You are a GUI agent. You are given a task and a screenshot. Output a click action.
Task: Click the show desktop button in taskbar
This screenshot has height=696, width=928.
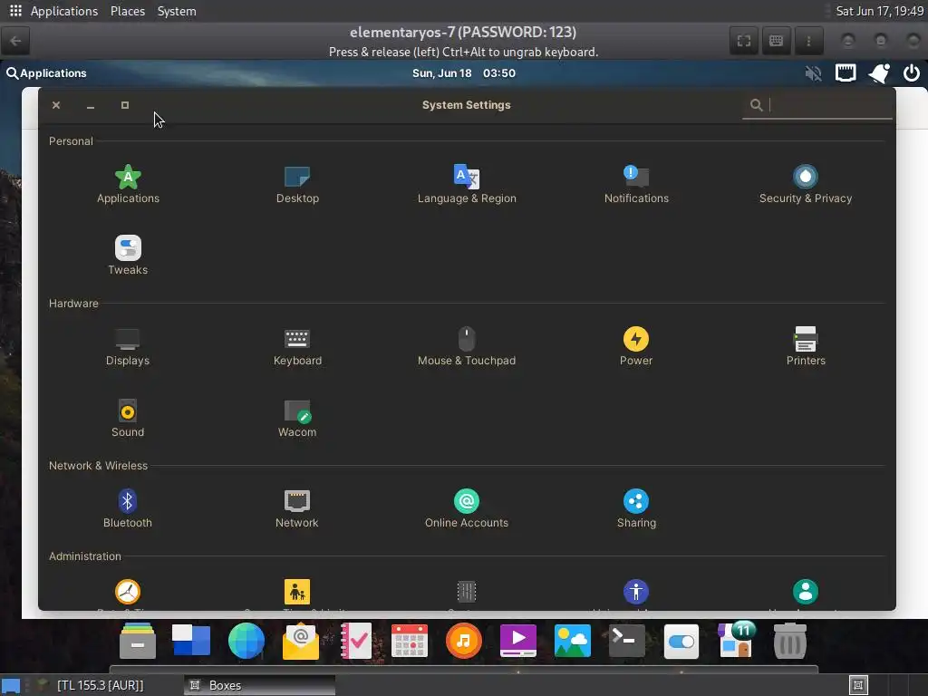[11, 685]
